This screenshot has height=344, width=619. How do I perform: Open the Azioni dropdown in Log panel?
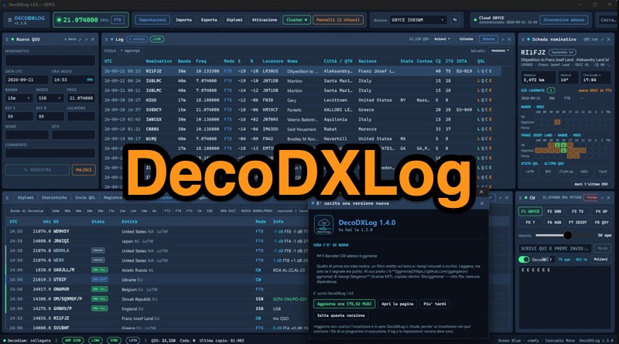coord(442,39)
